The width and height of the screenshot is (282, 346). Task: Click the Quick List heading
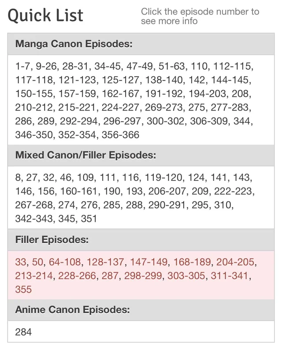tap(46, 15)
